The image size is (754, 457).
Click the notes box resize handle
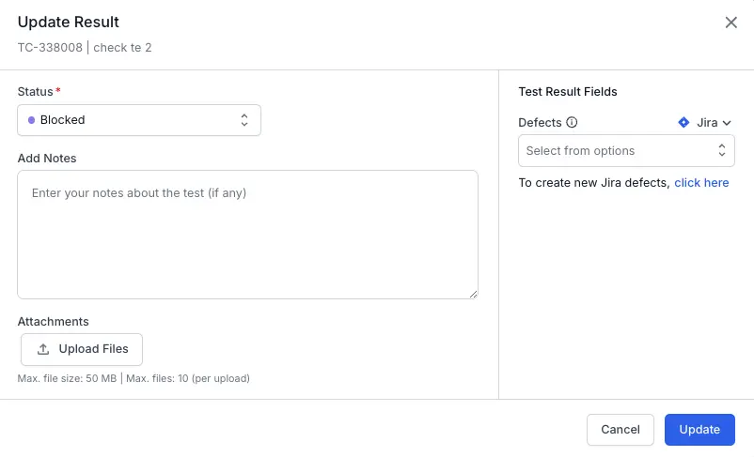coord(473,294)
